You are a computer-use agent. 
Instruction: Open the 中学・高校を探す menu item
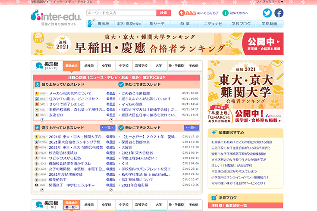click(129, 24)
